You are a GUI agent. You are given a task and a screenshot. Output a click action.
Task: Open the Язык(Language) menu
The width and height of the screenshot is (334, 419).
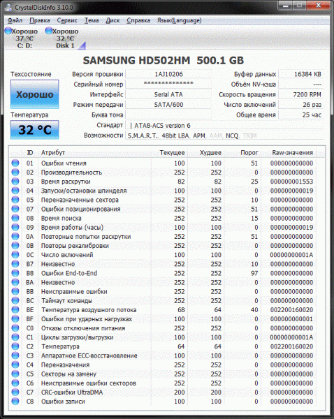pyautogui.click(x=179, y=20)
